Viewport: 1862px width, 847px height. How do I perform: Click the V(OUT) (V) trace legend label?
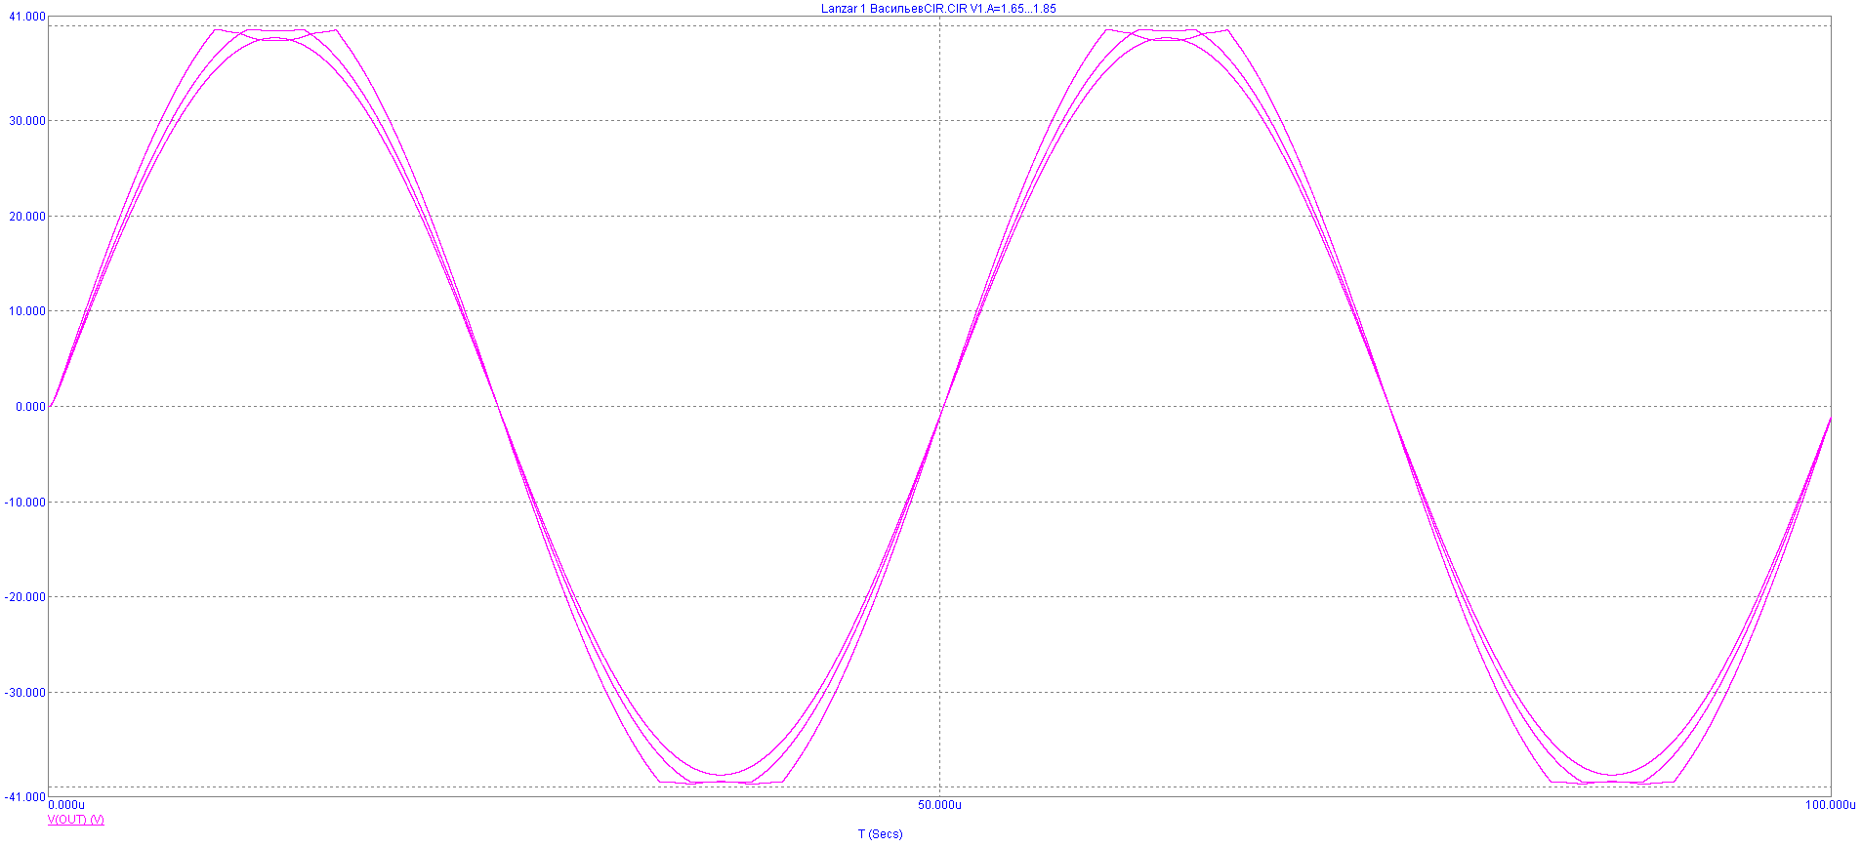point(76,820)
